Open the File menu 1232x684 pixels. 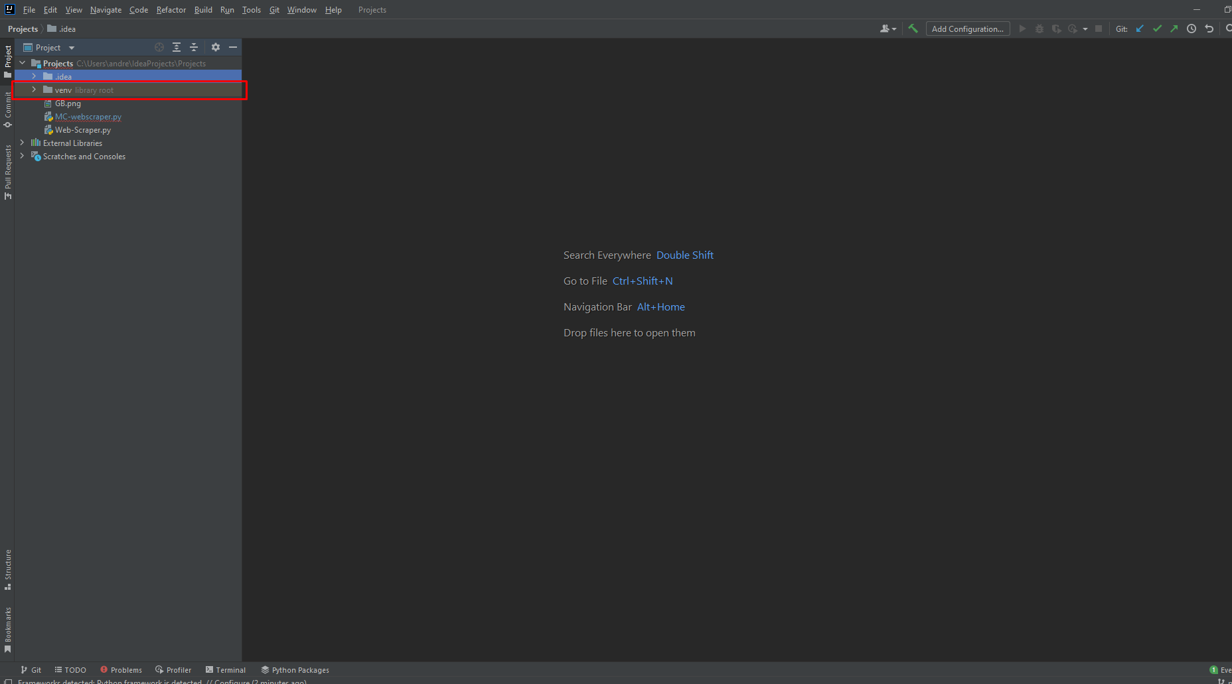[29, 10]
